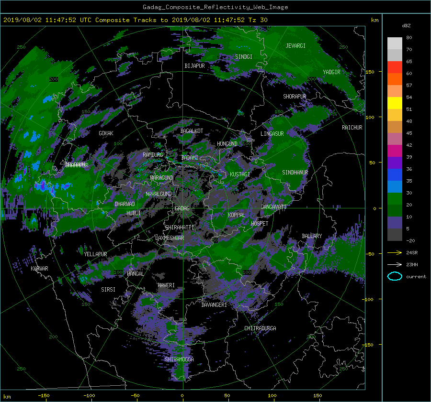Click the red 60 dBZ legend swatch
The width and height of the screenshot is (431, 402).
395,67
